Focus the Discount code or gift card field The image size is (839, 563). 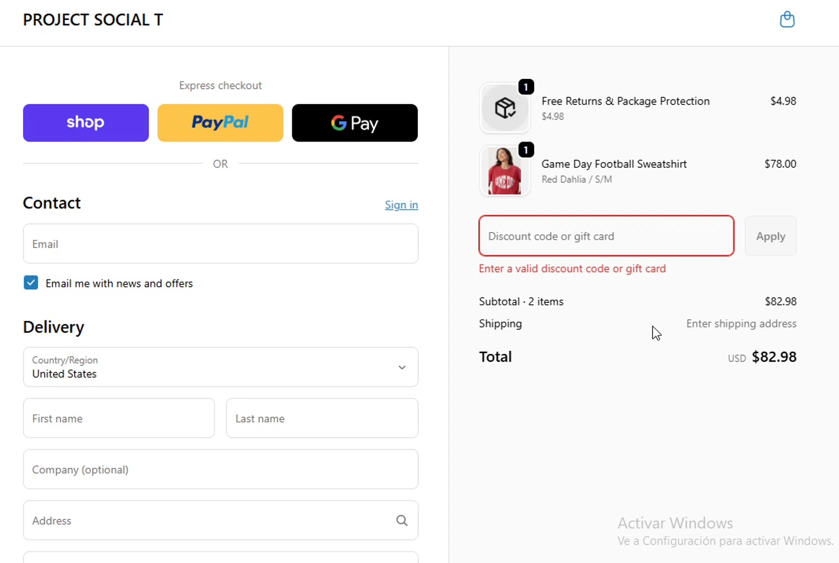[x=606, y=236]
